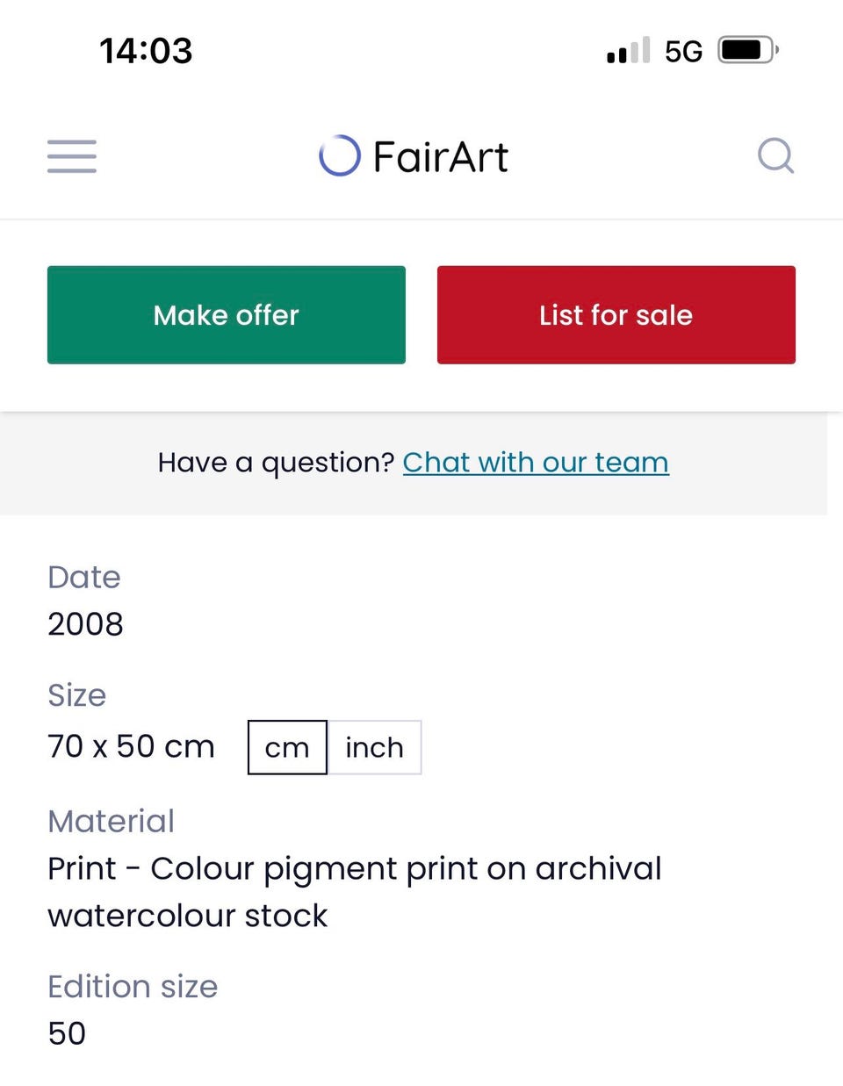
Task: Click the search magnifier icon
Action: click(x=775, y=156)
